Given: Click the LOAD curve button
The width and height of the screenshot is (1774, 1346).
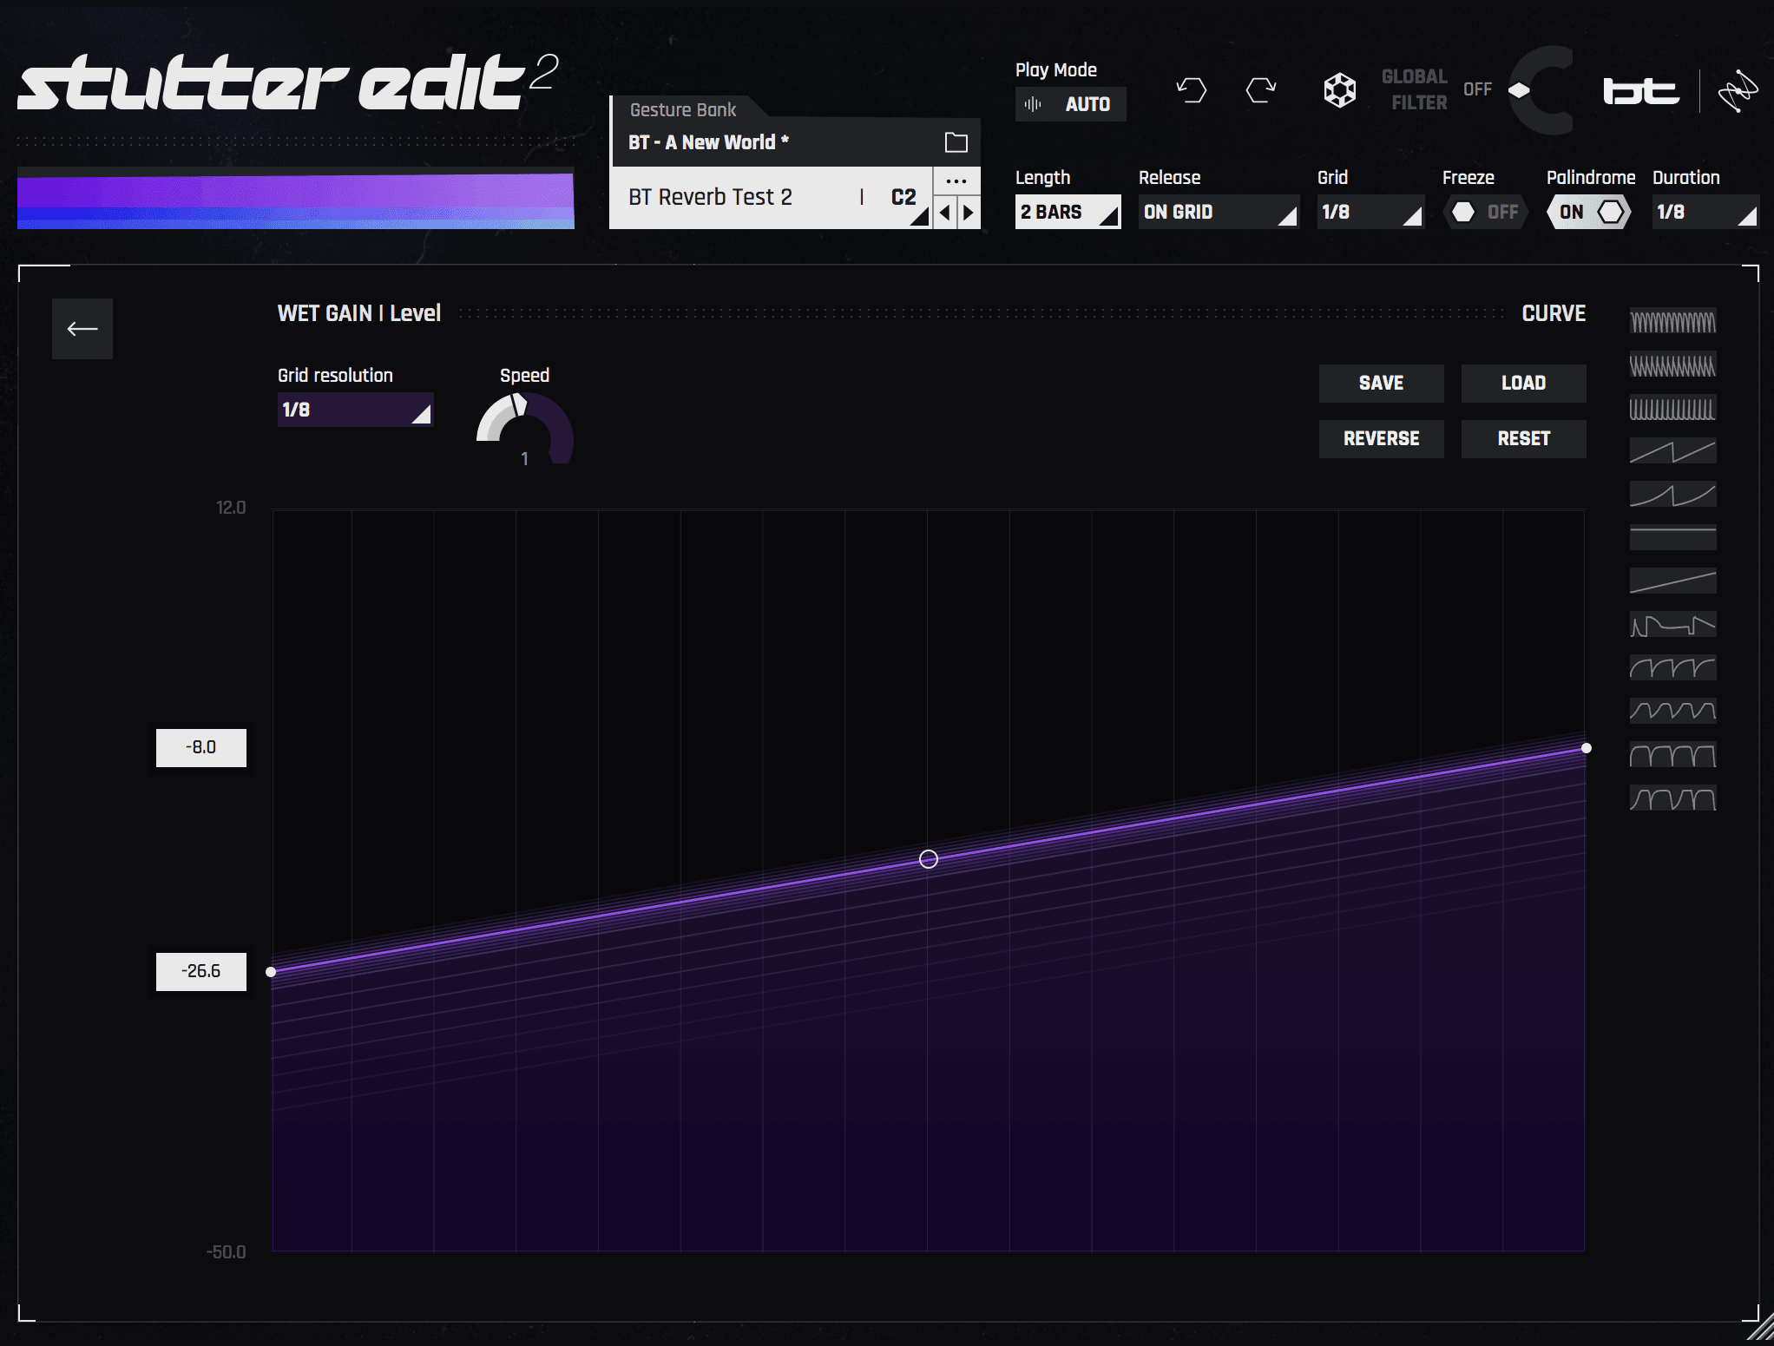Looking at the screenshot, I should tap(1523, 383).
